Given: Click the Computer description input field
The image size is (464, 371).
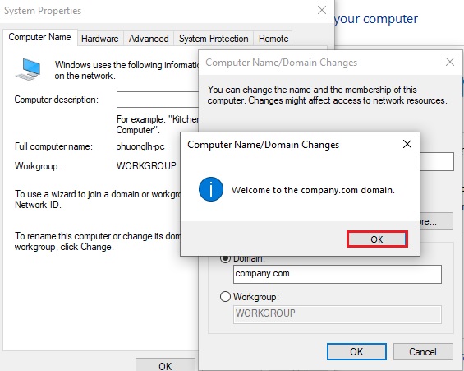Looking at the screenshot, I should (x=158, y=100).
